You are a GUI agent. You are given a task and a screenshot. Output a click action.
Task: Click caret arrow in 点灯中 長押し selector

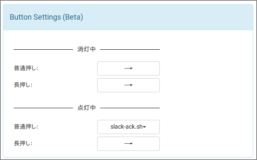(131, 144)
